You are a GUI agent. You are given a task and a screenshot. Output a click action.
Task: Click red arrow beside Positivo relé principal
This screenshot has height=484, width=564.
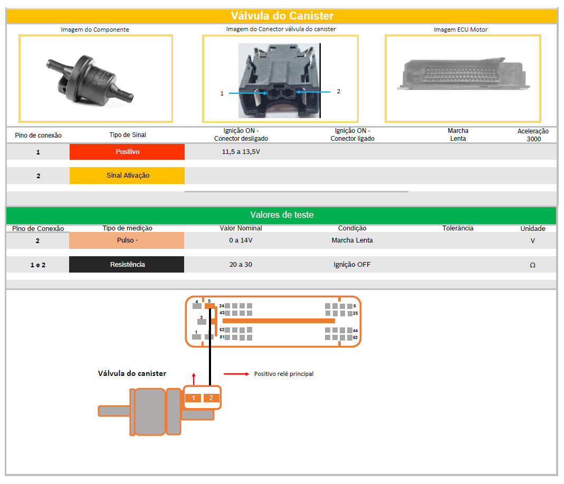236,374
